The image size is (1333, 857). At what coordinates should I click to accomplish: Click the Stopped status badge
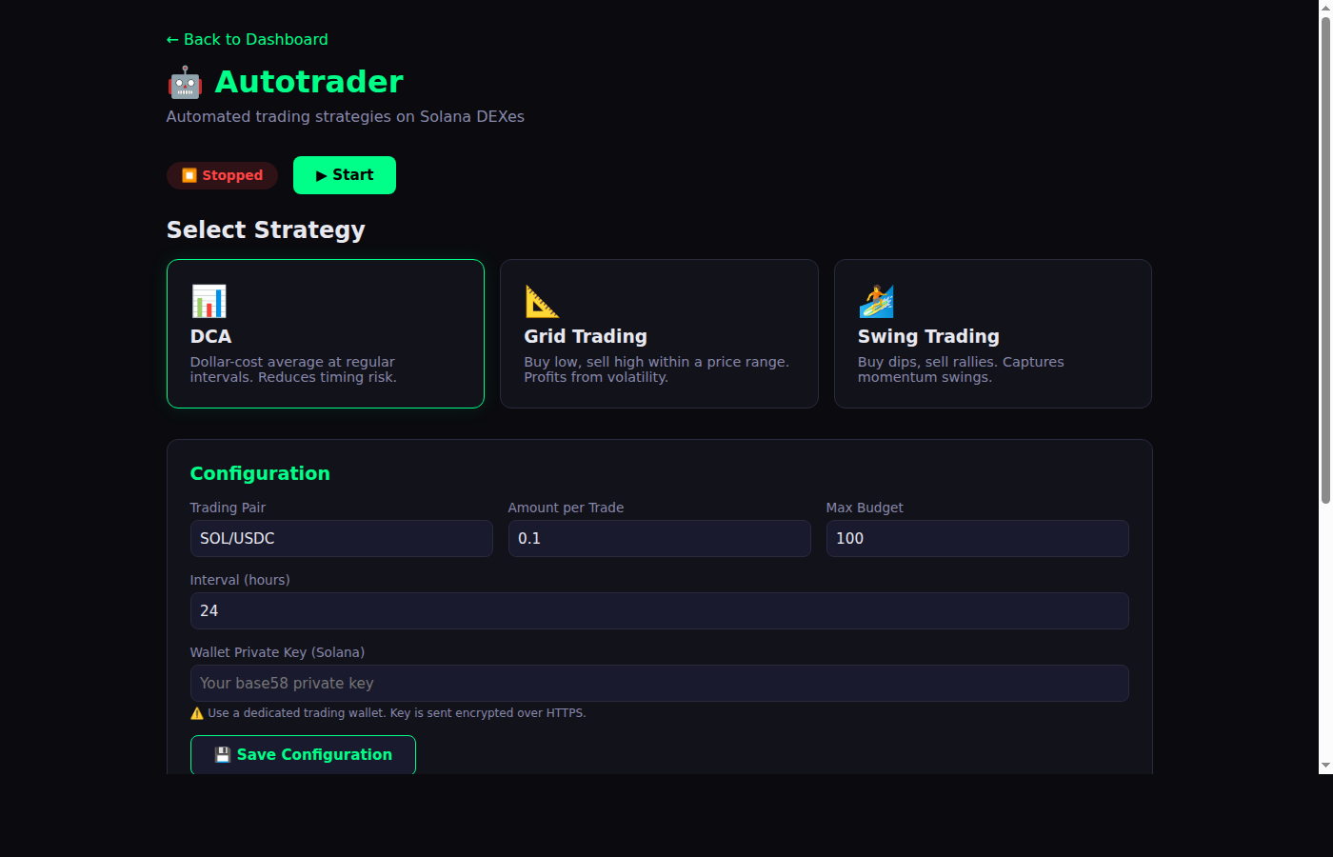[x=222, y=175]
